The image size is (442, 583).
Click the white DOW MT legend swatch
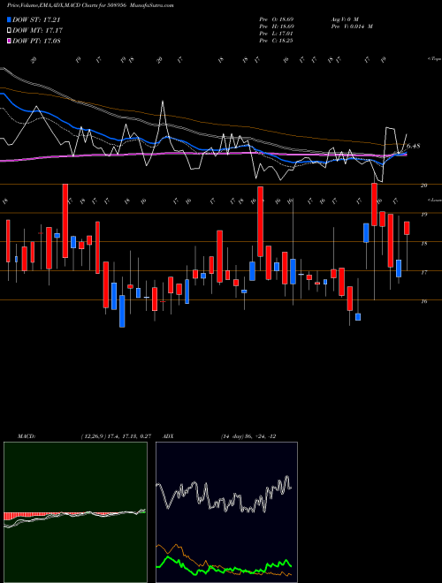click(9, 31)
